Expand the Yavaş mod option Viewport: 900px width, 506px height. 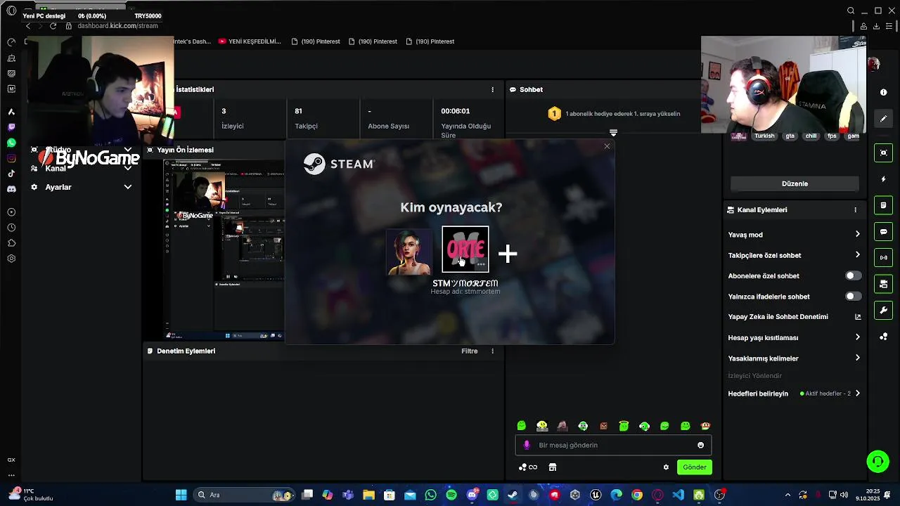[x=857, y=235]
